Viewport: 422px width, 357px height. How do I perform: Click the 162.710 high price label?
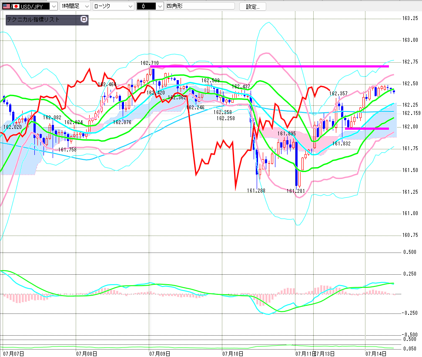tap(149, 63)
